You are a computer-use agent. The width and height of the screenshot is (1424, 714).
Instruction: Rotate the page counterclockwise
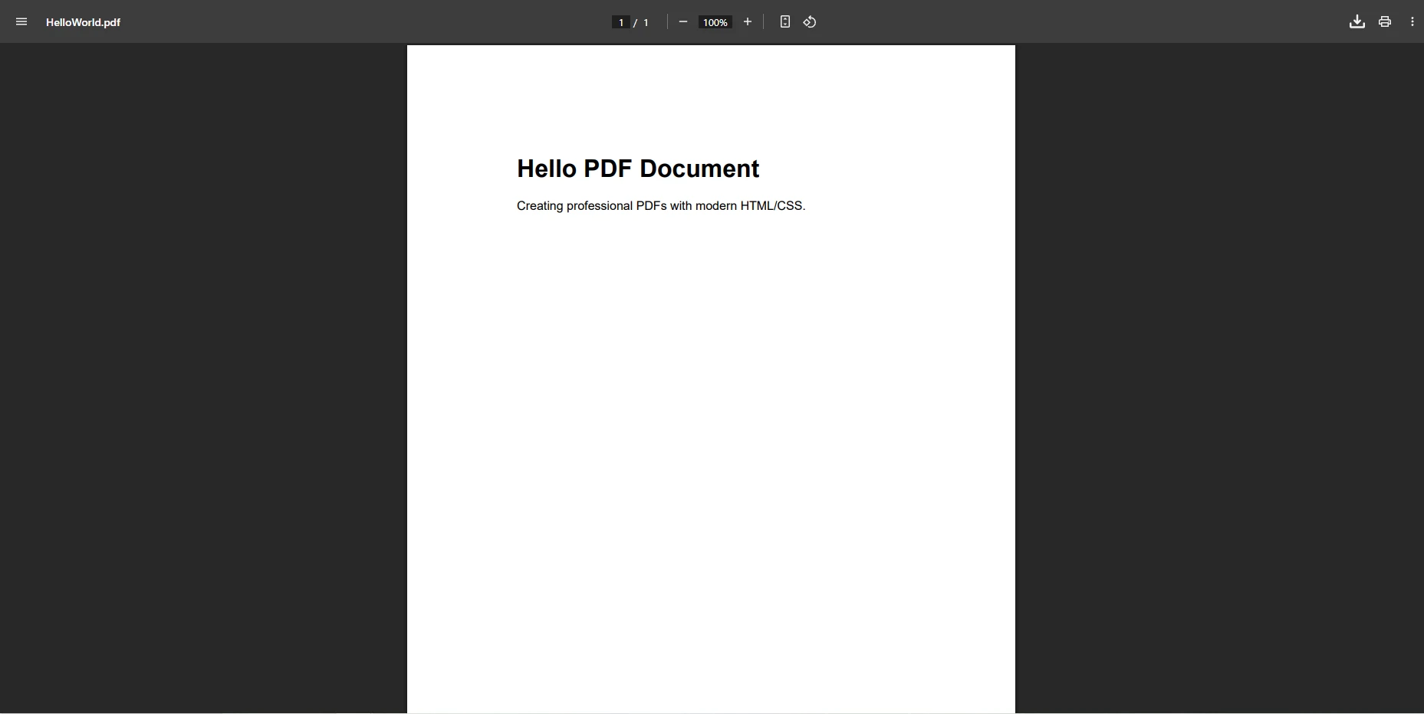pyautogui.click(x=810, y=21)
